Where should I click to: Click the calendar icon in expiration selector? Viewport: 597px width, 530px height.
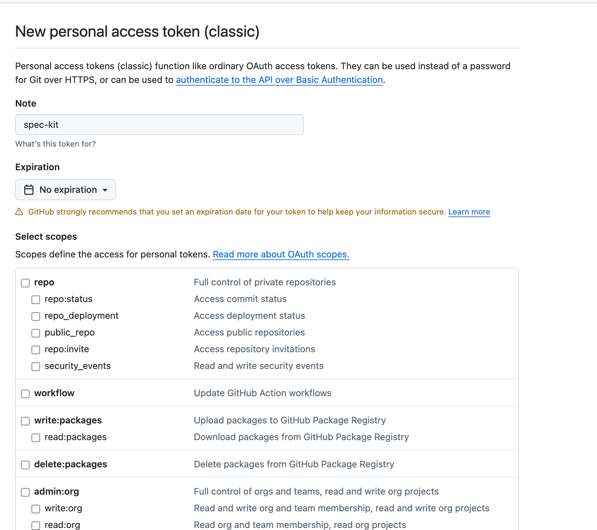[x=29, y=190]
